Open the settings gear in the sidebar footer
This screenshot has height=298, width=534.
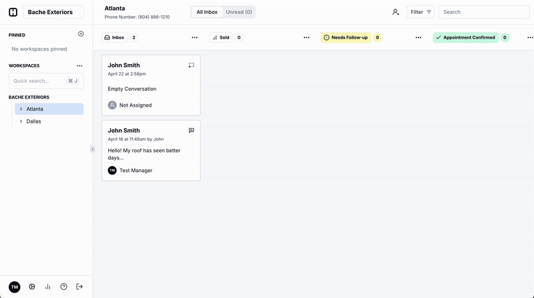[31, 287]
